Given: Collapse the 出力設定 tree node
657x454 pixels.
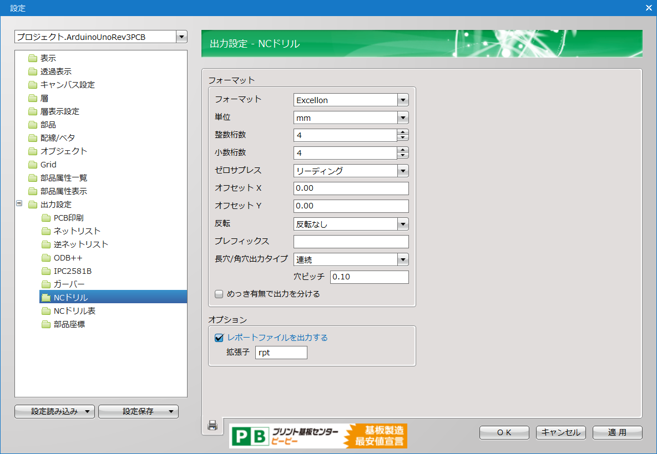Looking at the screenshot, I should coord(19,204).
